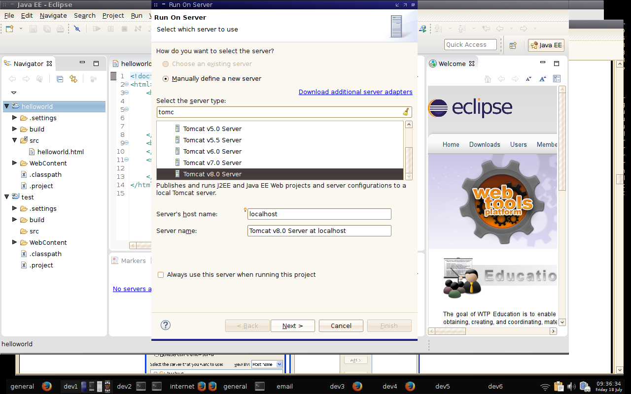Viewport: 631px width, 394px height.
Task: Select 'Manually define a new server' radio
Action: click(x=166, y=79)
